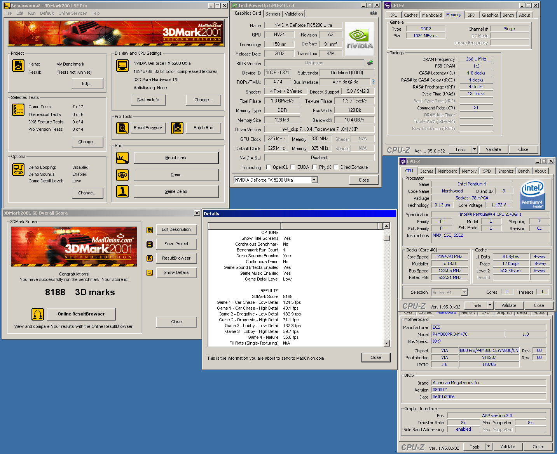Open the GPU selection dropdown in GPU-Z
The height and width of the screenshot is (454, 557).
pyautogui.click(x=314, y=180)
